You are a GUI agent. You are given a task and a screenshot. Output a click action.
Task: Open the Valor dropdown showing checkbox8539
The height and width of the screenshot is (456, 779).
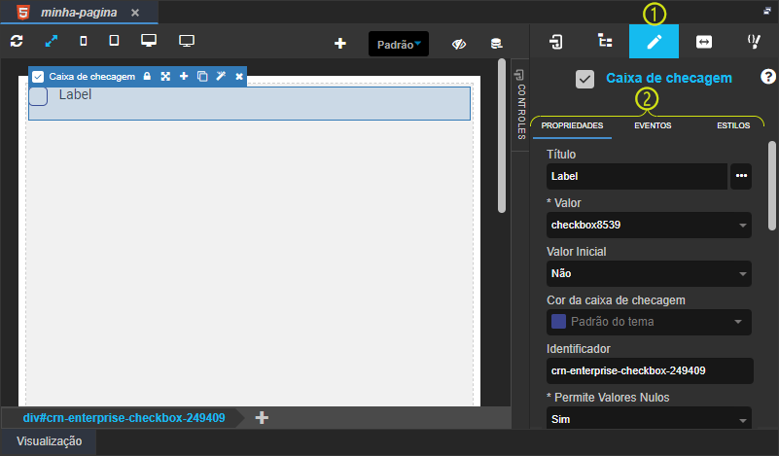click(649, 225)
